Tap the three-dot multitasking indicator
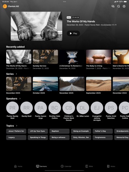 tap(64, 2)
